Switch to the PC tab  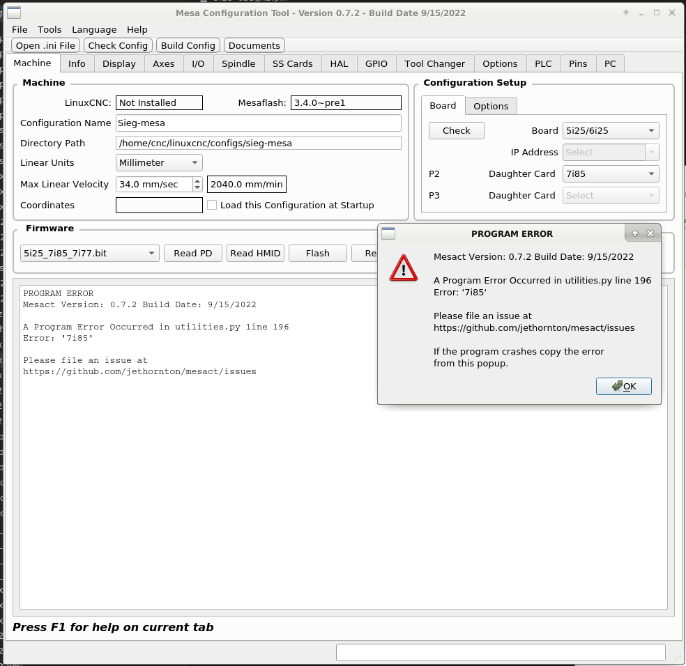pyautogui.click(x=610, y=64)
